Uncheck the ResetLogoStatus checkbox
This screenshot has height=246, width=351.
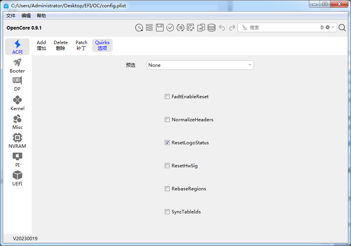click(167, 143)
